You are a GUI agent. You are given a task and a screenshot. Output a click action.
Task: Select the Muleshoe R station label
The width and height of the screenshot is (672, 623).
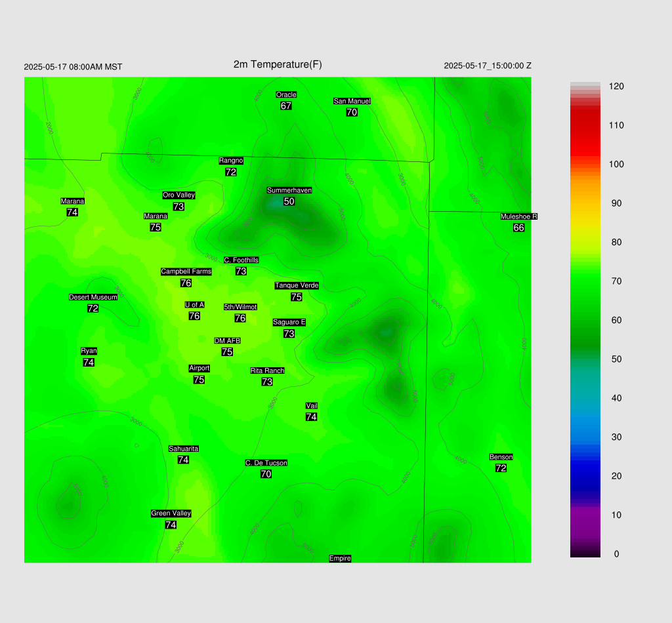(x=518, y=216)
